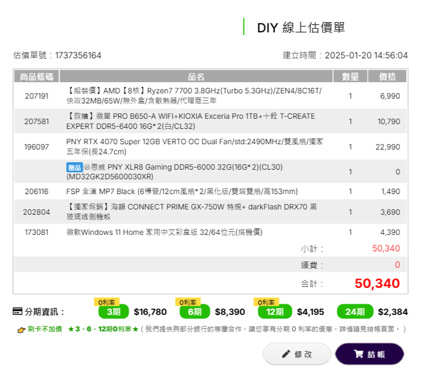Click the pointing hand icon beside 刷卡不加價
Screen dimensions: 421x378
pyautogui.click(x=22, y=329)
